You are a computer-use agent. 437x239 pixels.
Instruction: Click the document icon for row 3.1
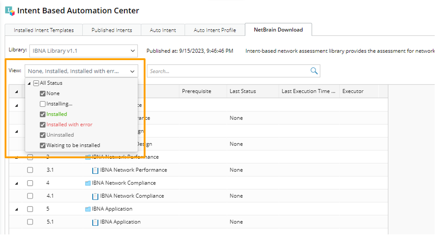[x=95, y=170]
